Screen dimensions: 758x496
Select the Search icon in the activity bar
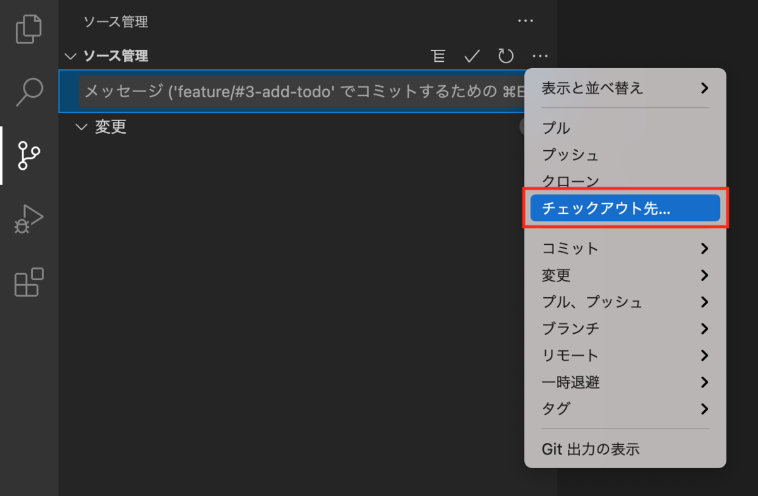[x=28, y=92]
